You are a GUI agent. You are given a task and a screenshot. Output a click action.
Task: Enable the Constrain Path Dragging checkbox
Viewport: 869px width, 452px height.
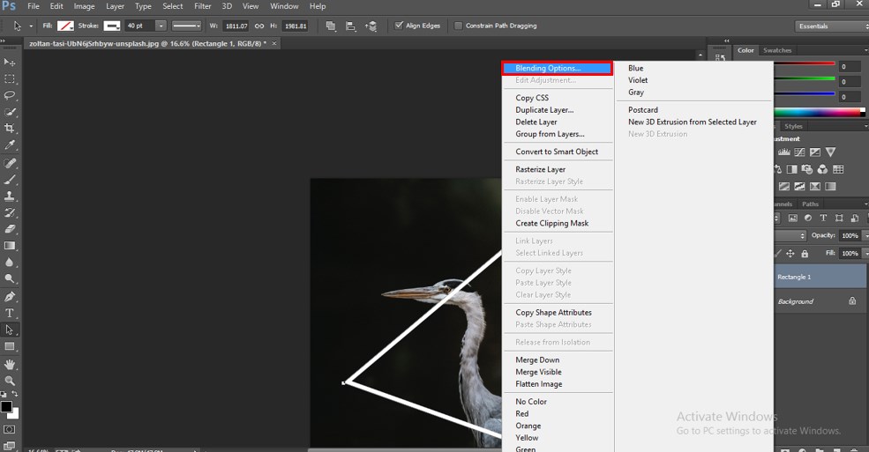point(459,26)
